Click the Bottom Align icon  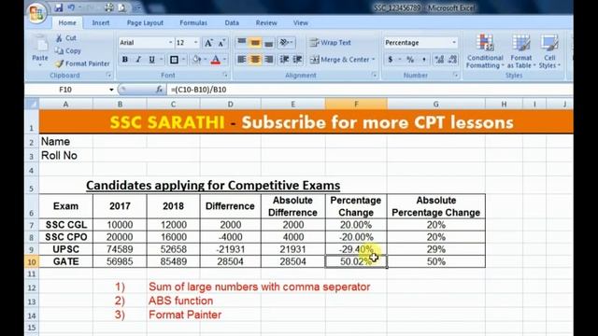[x=268, y=42]
